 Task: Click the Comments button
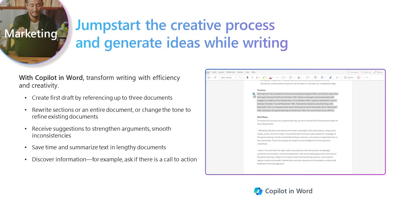pos(353,72)
